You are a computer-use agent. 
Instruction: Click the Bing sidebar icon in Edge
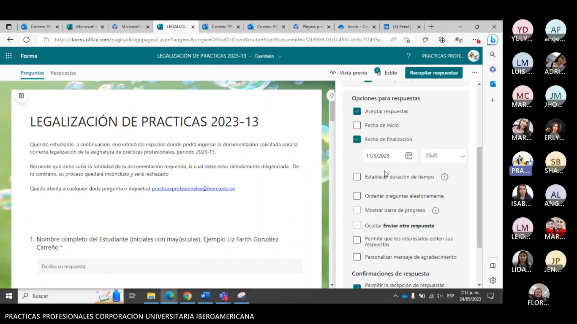pyautogui.click(x=493, y=40)
